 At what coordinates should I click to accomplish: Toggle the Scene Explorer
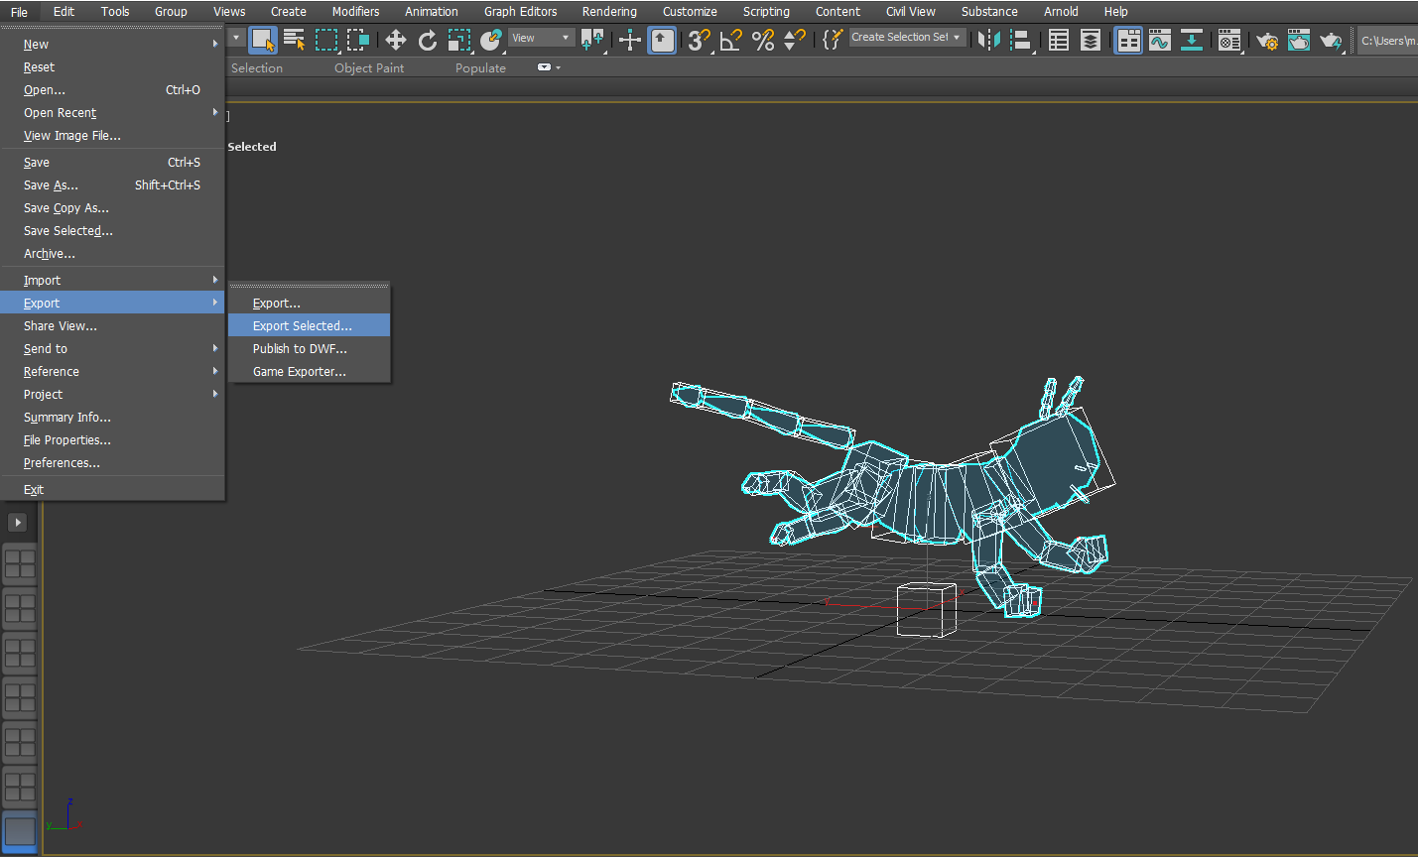pos(1059,40)
